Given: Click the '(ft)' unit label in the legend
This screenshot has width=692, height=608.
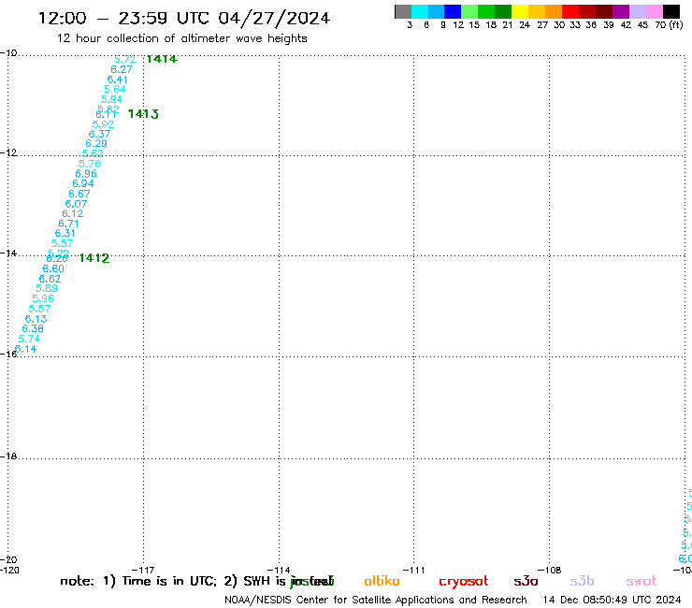Looking at the screenshot, I should pyautogui.click(x=676, y=24).
